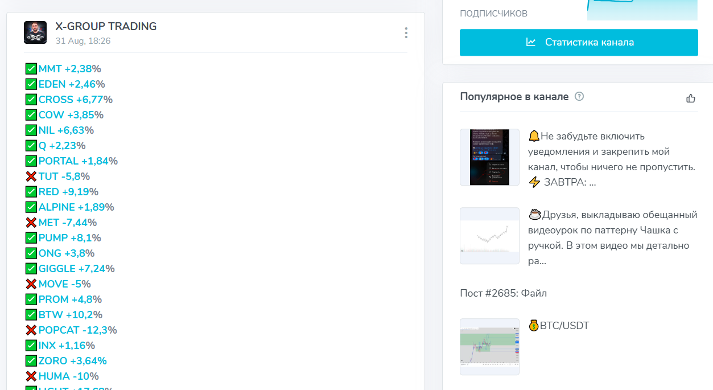
Task: Click the Q +2,23% ticker
Action: [x=62, y=146]
